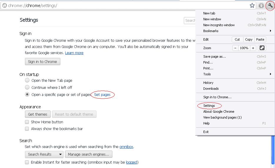The height and width of the screenshot is (168, 275).
Task: Bookmark this page with star icon
Action: [252, 6]
